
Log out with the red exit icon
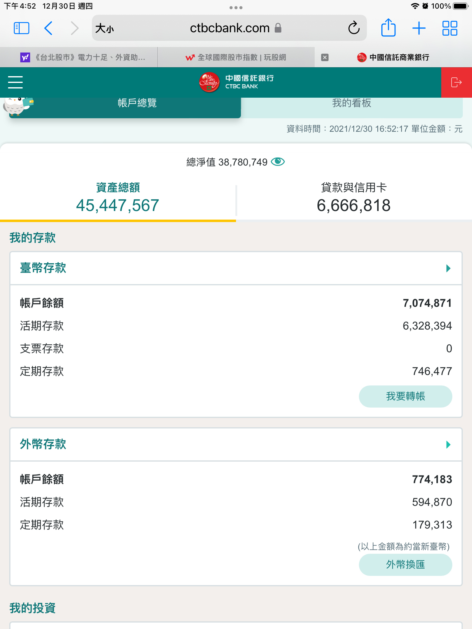456,82
